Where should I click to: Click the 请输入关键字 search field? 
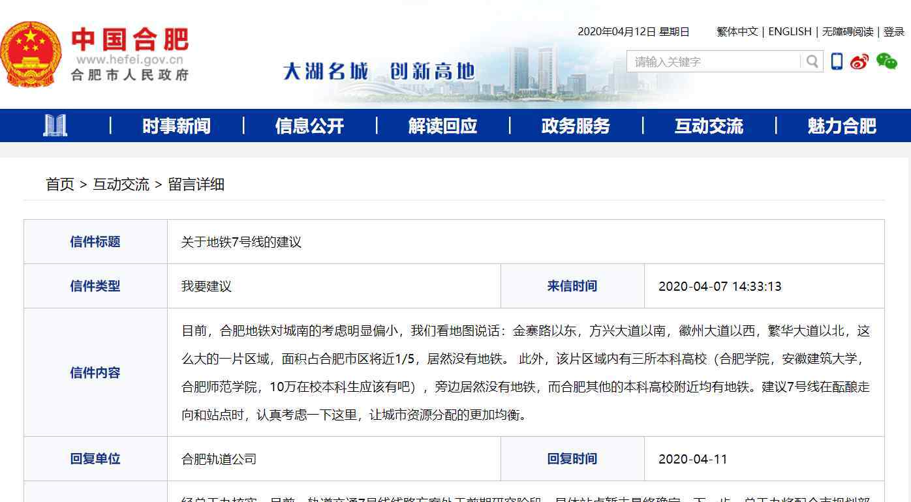pyautogui.click(x=715, y=61)
